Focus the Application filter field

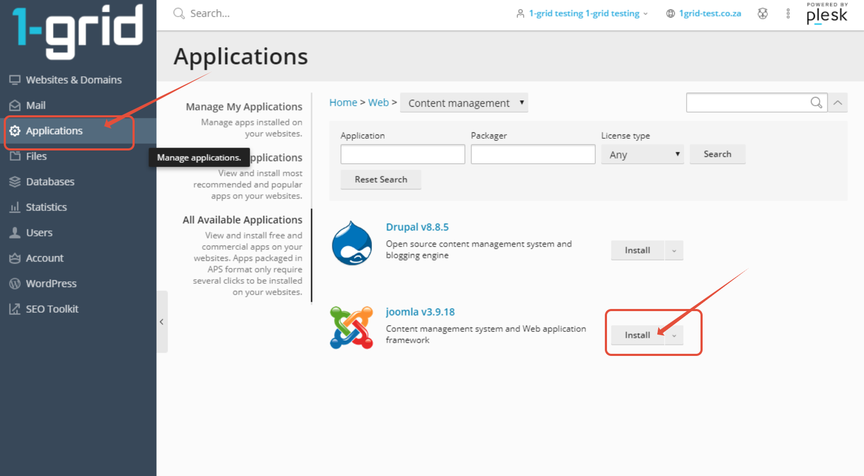[403, 154]
